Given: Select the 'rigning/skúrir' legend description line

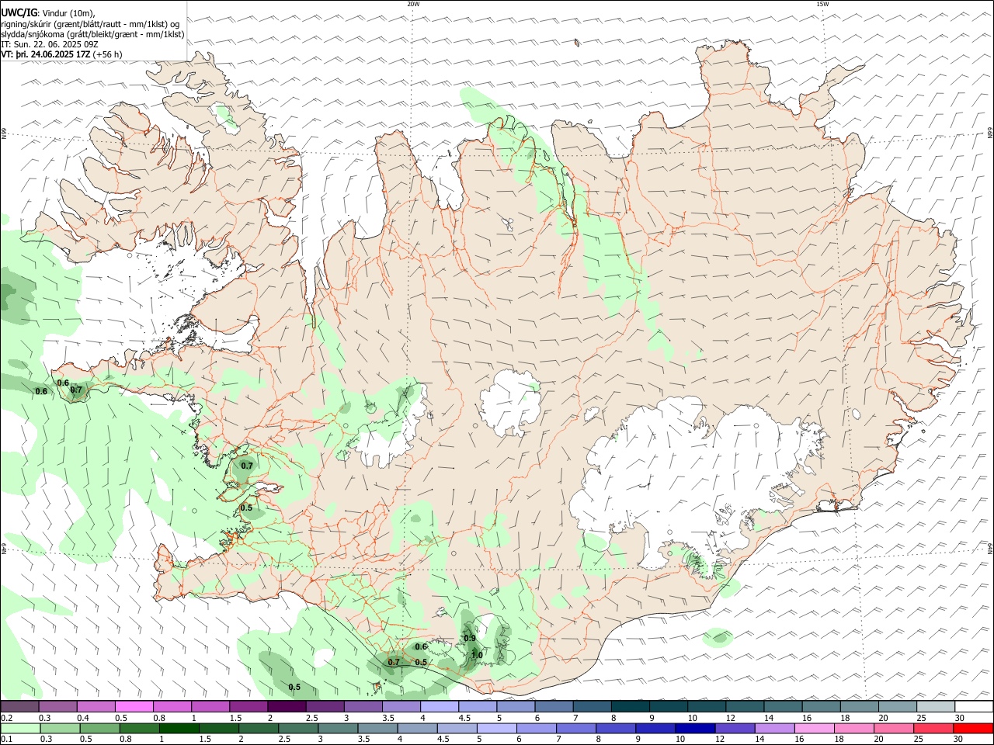Looking at the screenshot, I should coord(90,24).
